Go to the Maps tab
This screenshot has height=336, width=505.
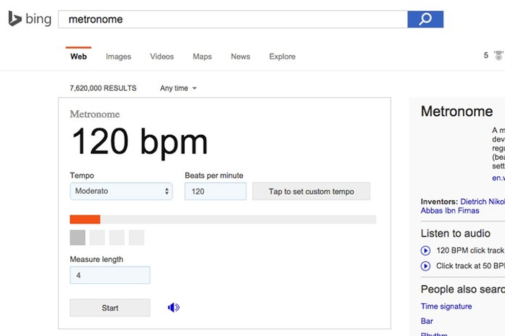click(202, 57)
